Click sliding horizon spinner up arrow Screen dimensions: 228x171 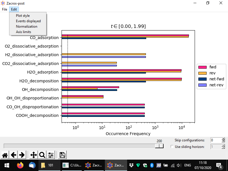click(x=223, y=145)
